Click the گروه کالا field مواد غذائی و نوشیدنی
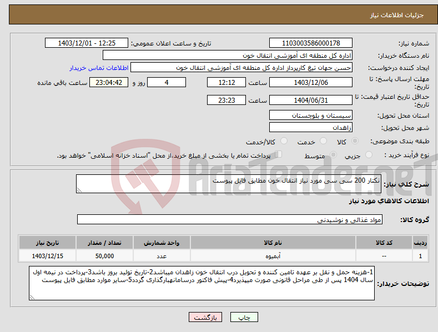The height and width of the screenshot is (332, 438). click(230, 220)
